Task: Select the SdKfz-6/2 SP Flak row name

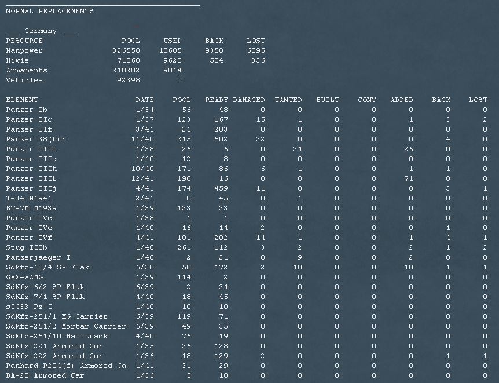Action: (x=45, y=287)
